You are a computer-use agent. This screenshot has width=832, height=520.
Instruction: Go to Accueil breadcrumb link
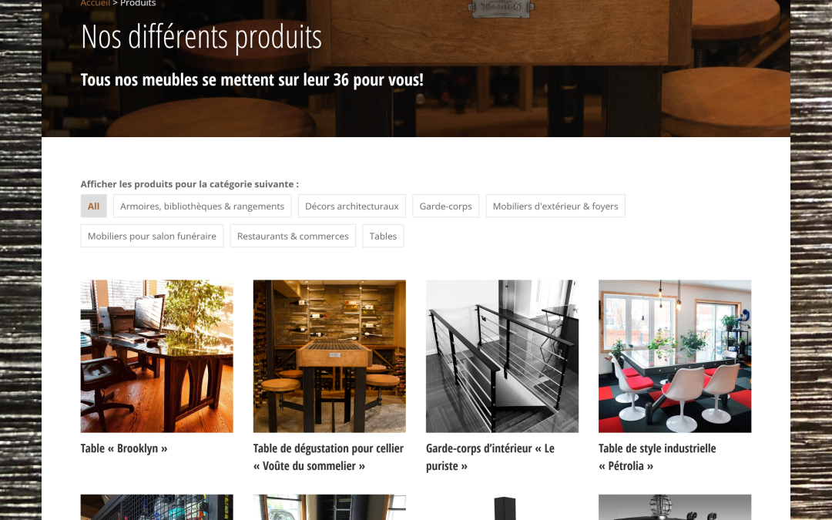[x=95, y=3]
